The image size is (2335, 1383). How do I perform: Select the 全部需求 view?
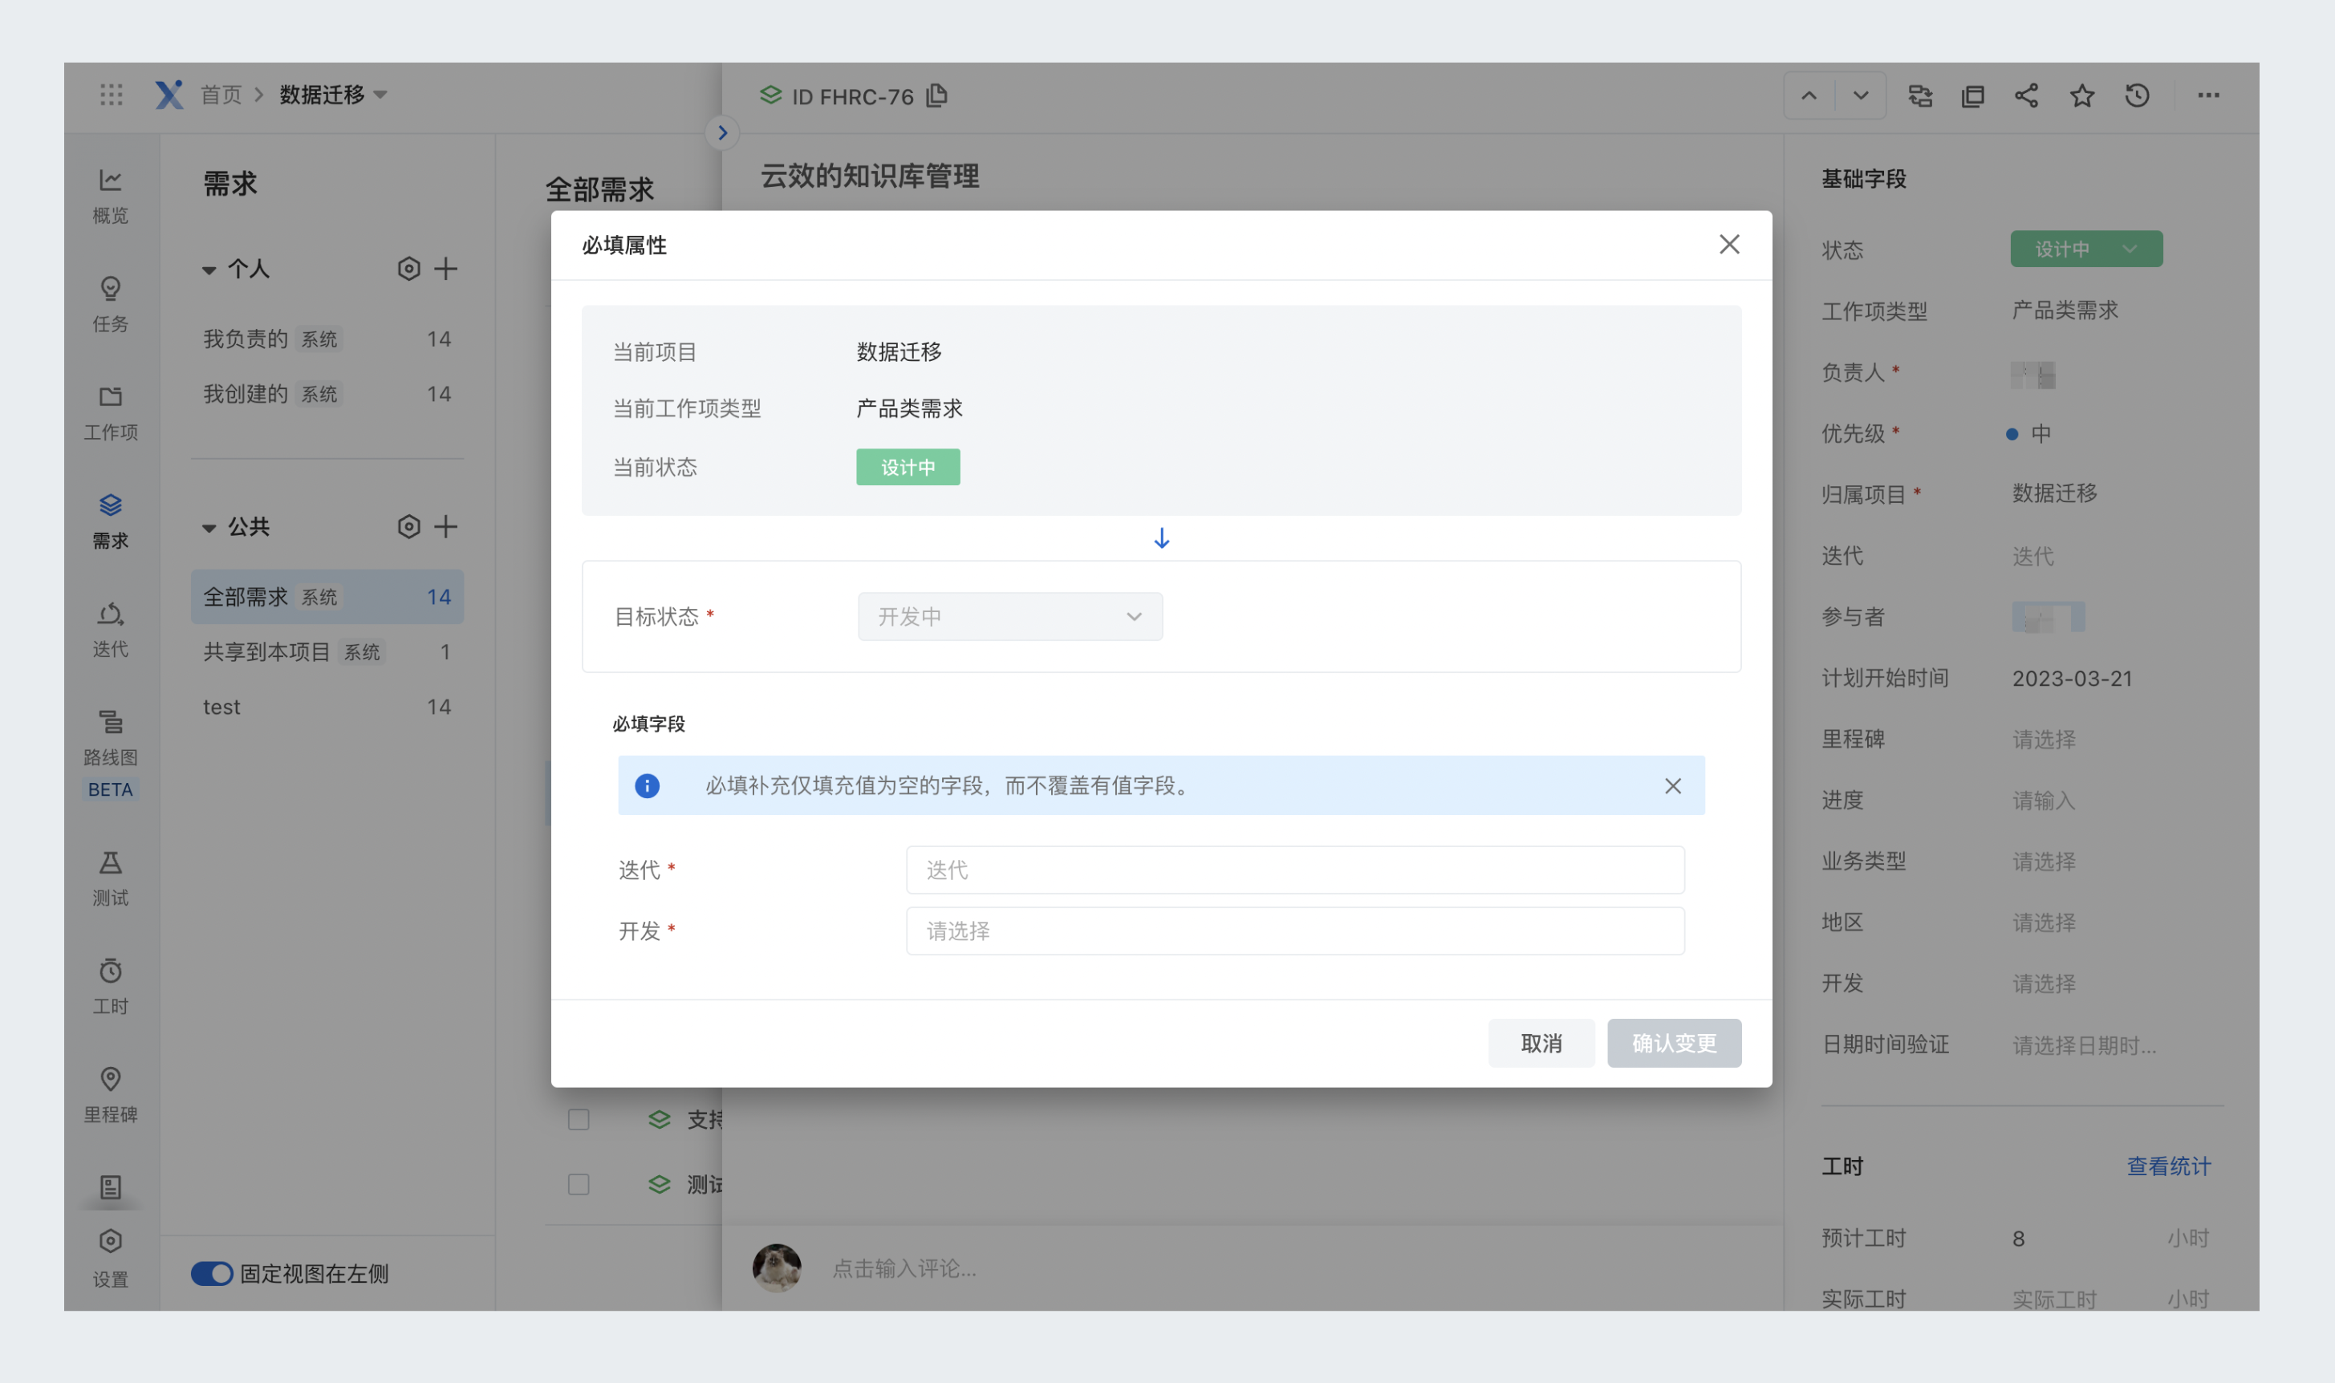[327, 597]
